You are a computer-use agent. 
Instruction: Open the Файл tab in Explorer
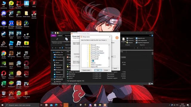point(53,36)
